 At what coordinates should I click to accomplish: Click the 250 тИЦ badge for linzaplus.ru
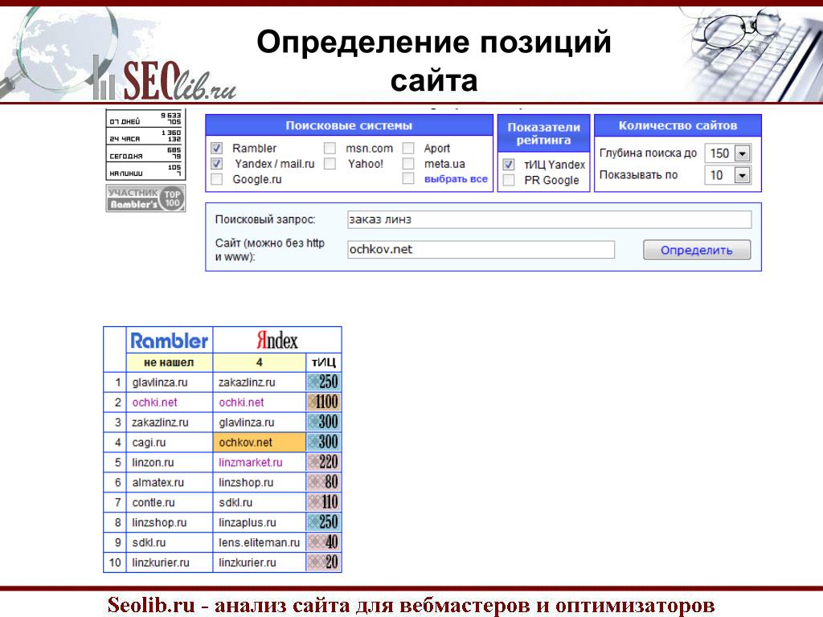click(x=323, y=521)
